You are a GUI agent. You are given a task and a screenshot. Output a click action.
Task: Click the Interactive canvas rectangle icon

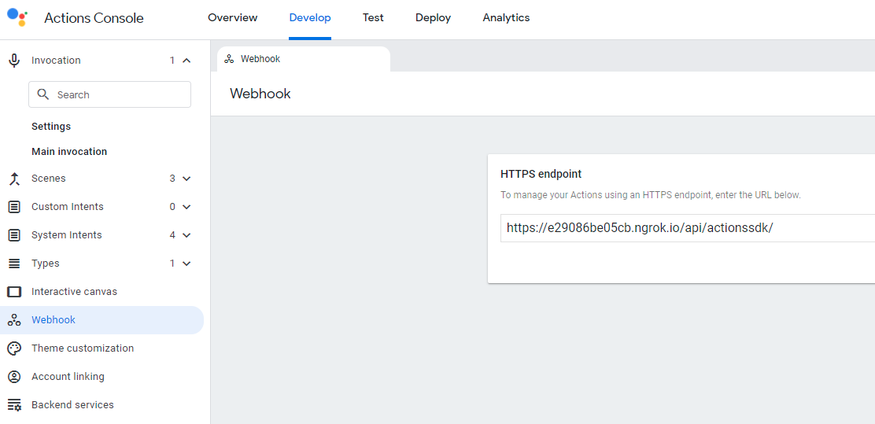pos(14,292)
